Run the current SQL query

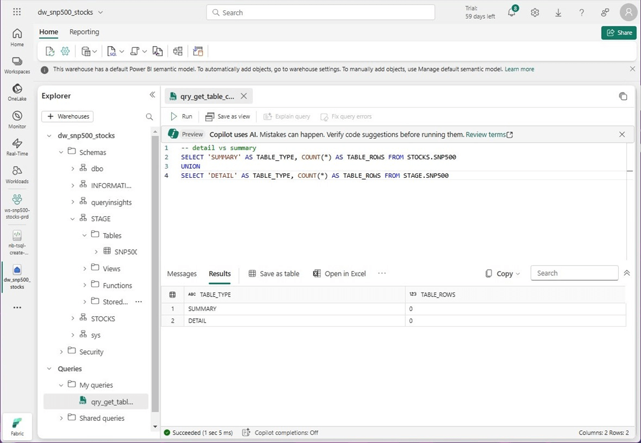pos(182,116)
